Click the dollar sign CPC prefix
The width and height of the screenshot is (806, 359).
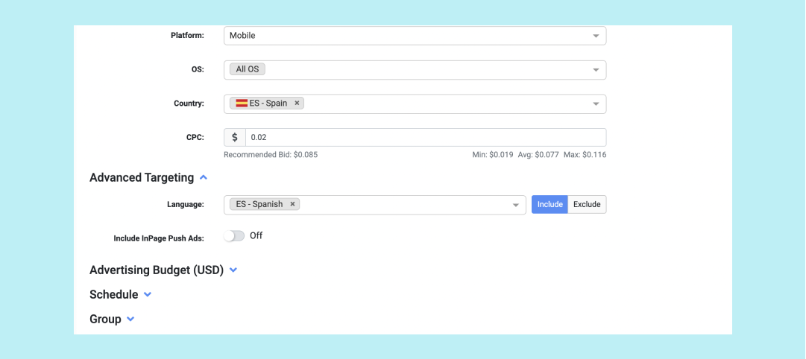235,138
